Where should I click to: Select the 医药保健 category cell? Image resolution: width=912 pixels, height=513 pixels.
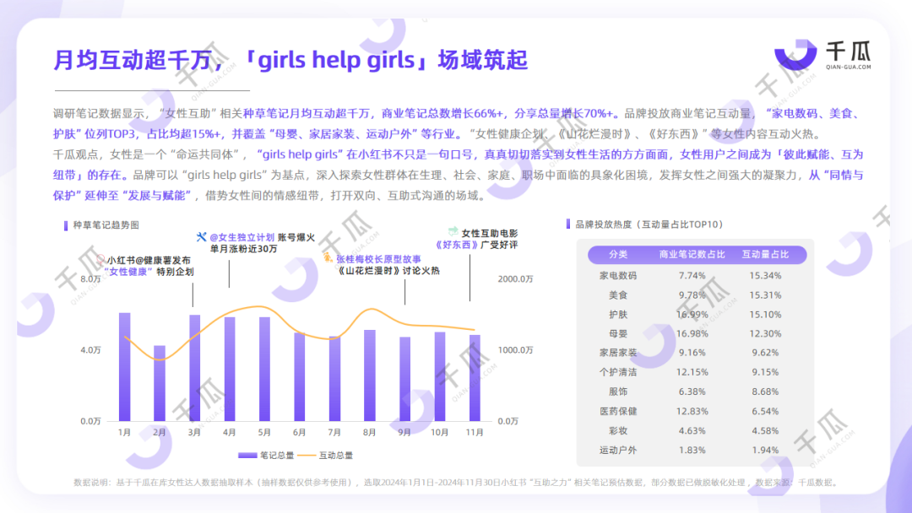tap(617, 412)
